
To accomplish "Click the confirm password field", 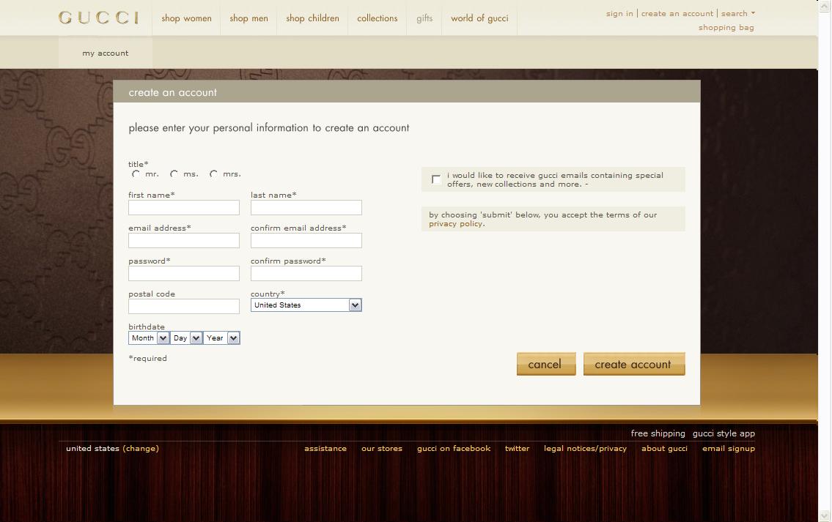I will pos(306,274).
